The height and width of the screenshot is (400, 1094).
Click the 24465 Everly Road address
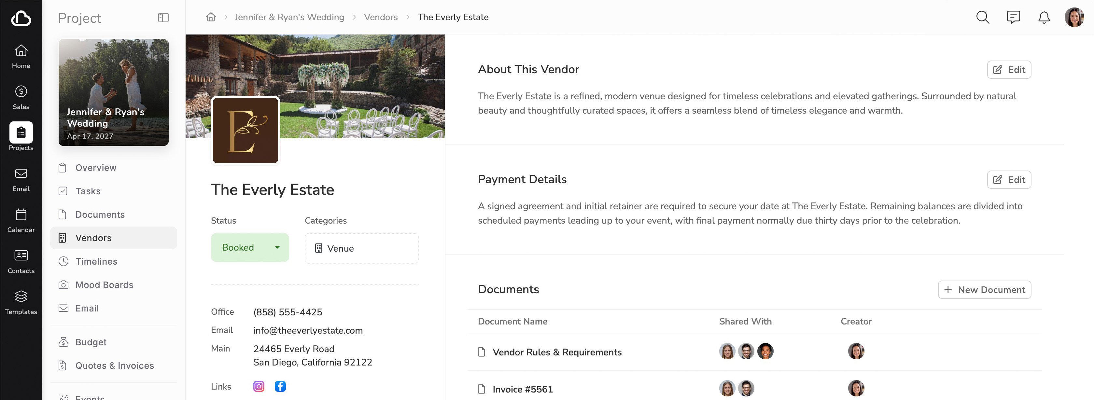pyautogui.click(x=313, y=355)
